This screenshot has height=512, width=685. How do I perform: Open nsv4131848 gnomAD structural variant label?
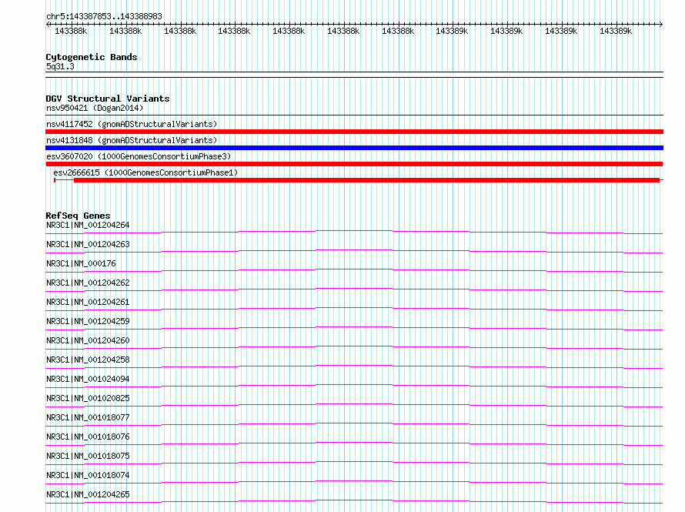click(x=132, y=140)
